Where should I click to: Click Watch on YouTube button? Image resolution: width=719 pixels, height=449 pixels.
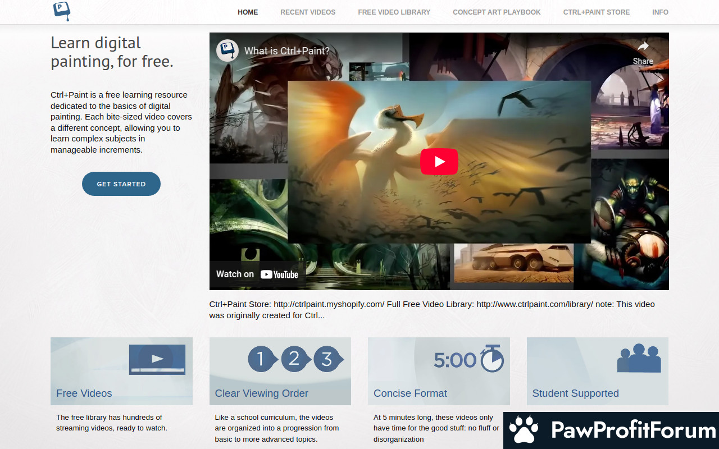click(x=257, y=274)
